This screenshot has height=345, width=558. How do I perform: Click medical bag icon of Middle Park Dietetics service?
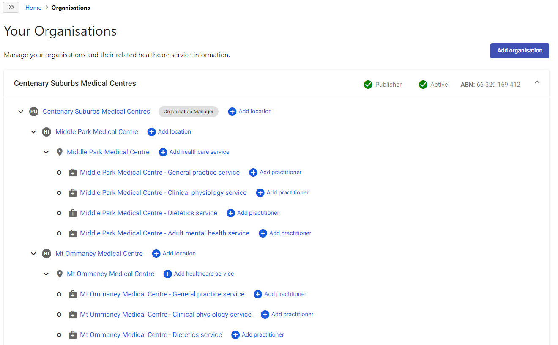coord(73,213)
